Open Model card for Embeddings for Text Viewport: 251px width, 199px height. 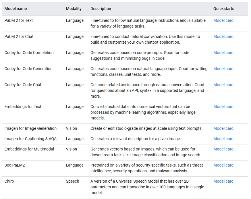[x=223, y=107]
